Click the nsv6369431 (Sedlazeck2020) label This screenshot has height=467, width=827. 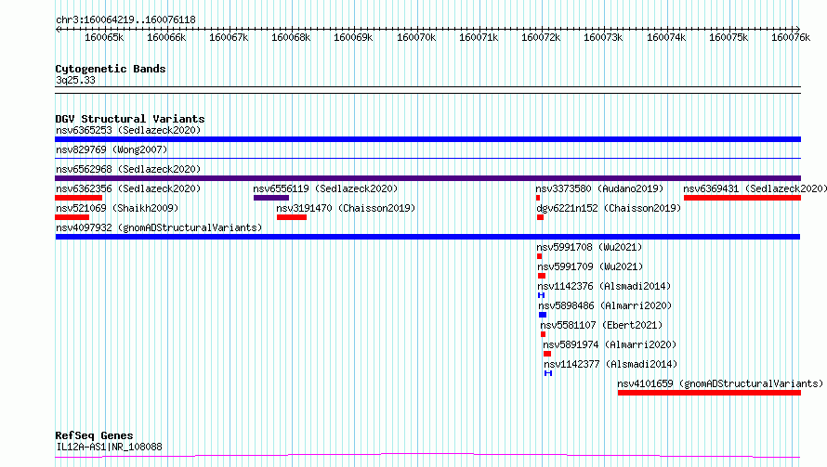pyautogui.click(x=755, y=188)
